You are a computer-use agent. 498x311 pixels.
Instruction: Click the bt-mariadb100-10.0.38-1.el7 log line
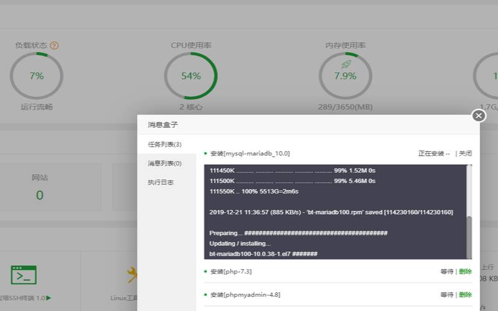click(263, 254)
